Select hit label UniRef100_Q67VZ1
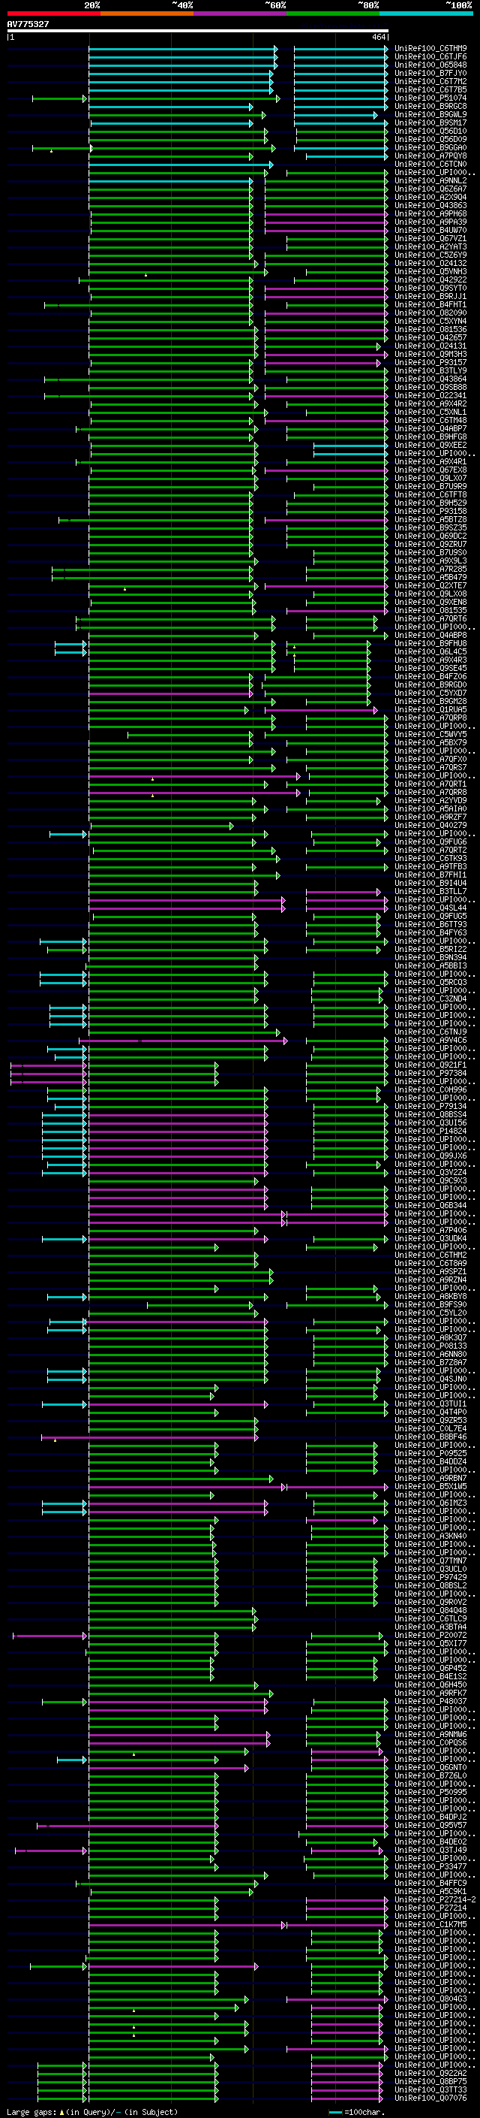The height and width of the screenshot is (2118, 480). click(x=430, y=238)
